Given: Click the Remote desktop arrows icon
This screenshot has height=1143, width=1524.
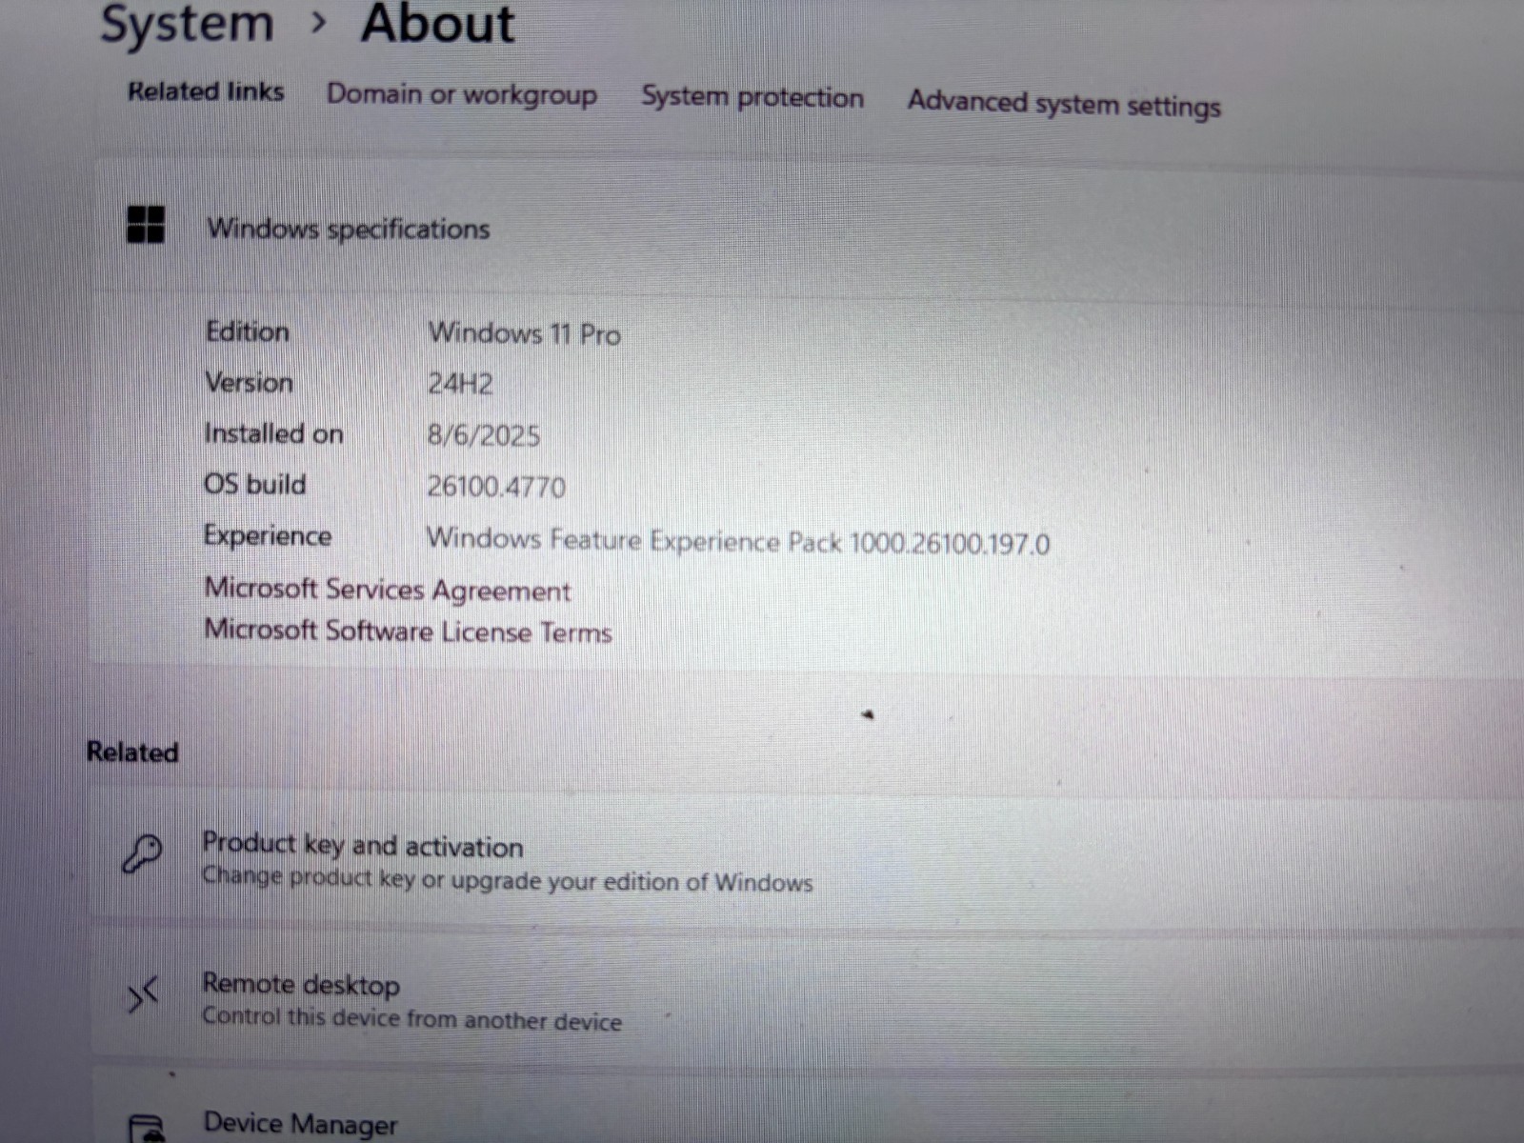Looking at the screenshot, I should click(143, 995).
